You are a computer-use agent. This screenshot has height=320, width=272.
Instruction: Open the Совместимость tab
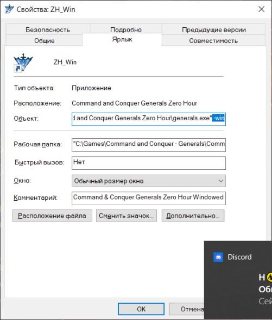coord(213,41)
